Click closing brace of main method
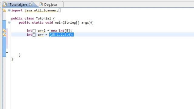Viewport: 194px width, 109px height. [x=20, y=55]
